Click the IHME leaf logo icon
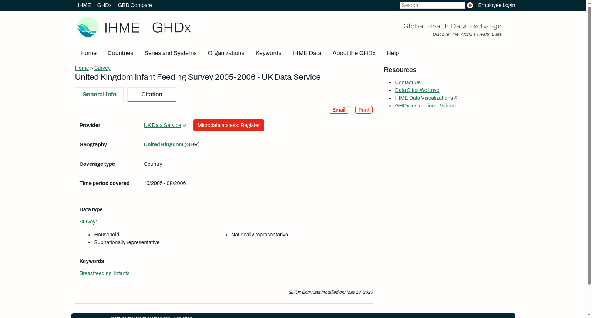This screenshot has width=592, height=318. pyautogui.click(x=88, y=27)
